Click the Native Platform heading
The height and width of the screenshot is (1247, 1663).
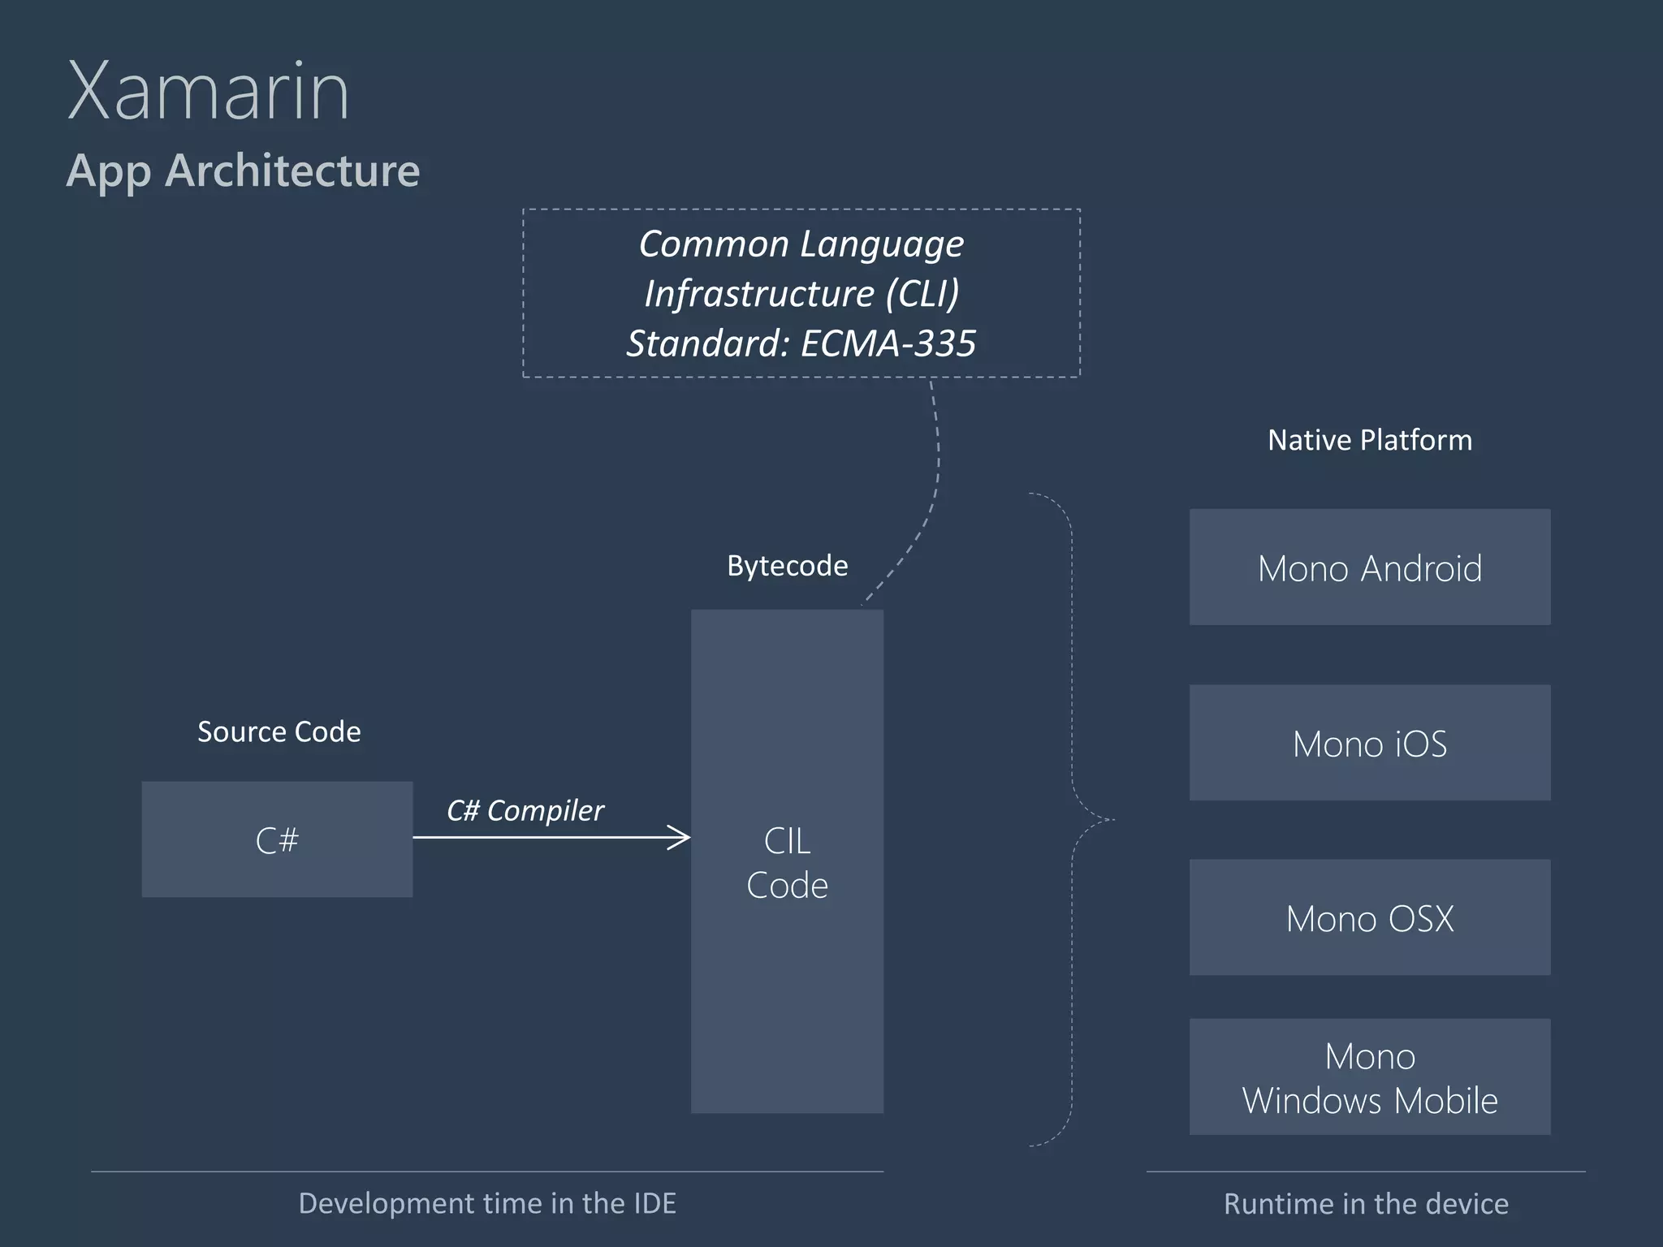click(1370, 440)
